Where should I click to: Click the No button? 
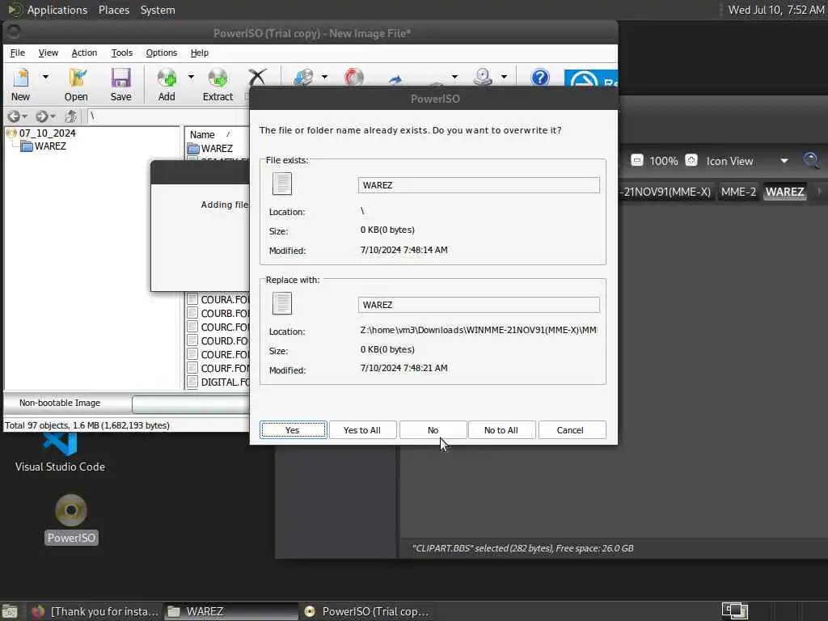[433, 430]
